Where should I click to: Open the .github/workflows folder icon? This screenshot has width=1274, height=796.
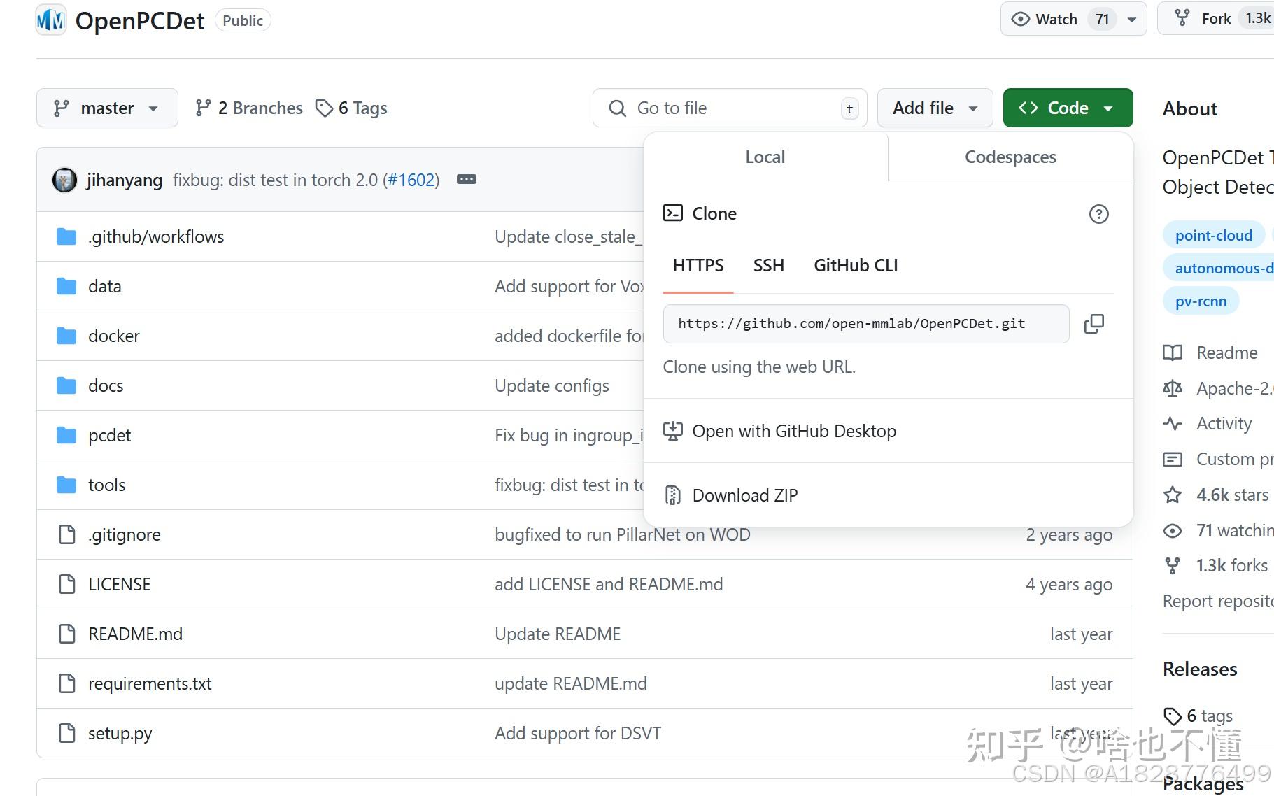65,236
